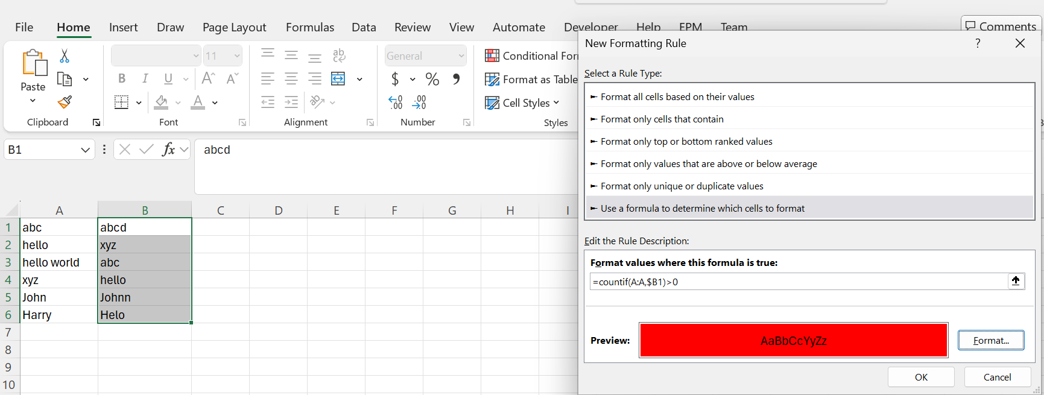This screenshot has height=395, width=1044.
Task: Open the Comments button
Action: tap(1001, 26)
